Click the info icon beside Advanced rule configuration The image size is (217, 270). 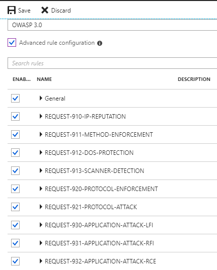point(100,43)
